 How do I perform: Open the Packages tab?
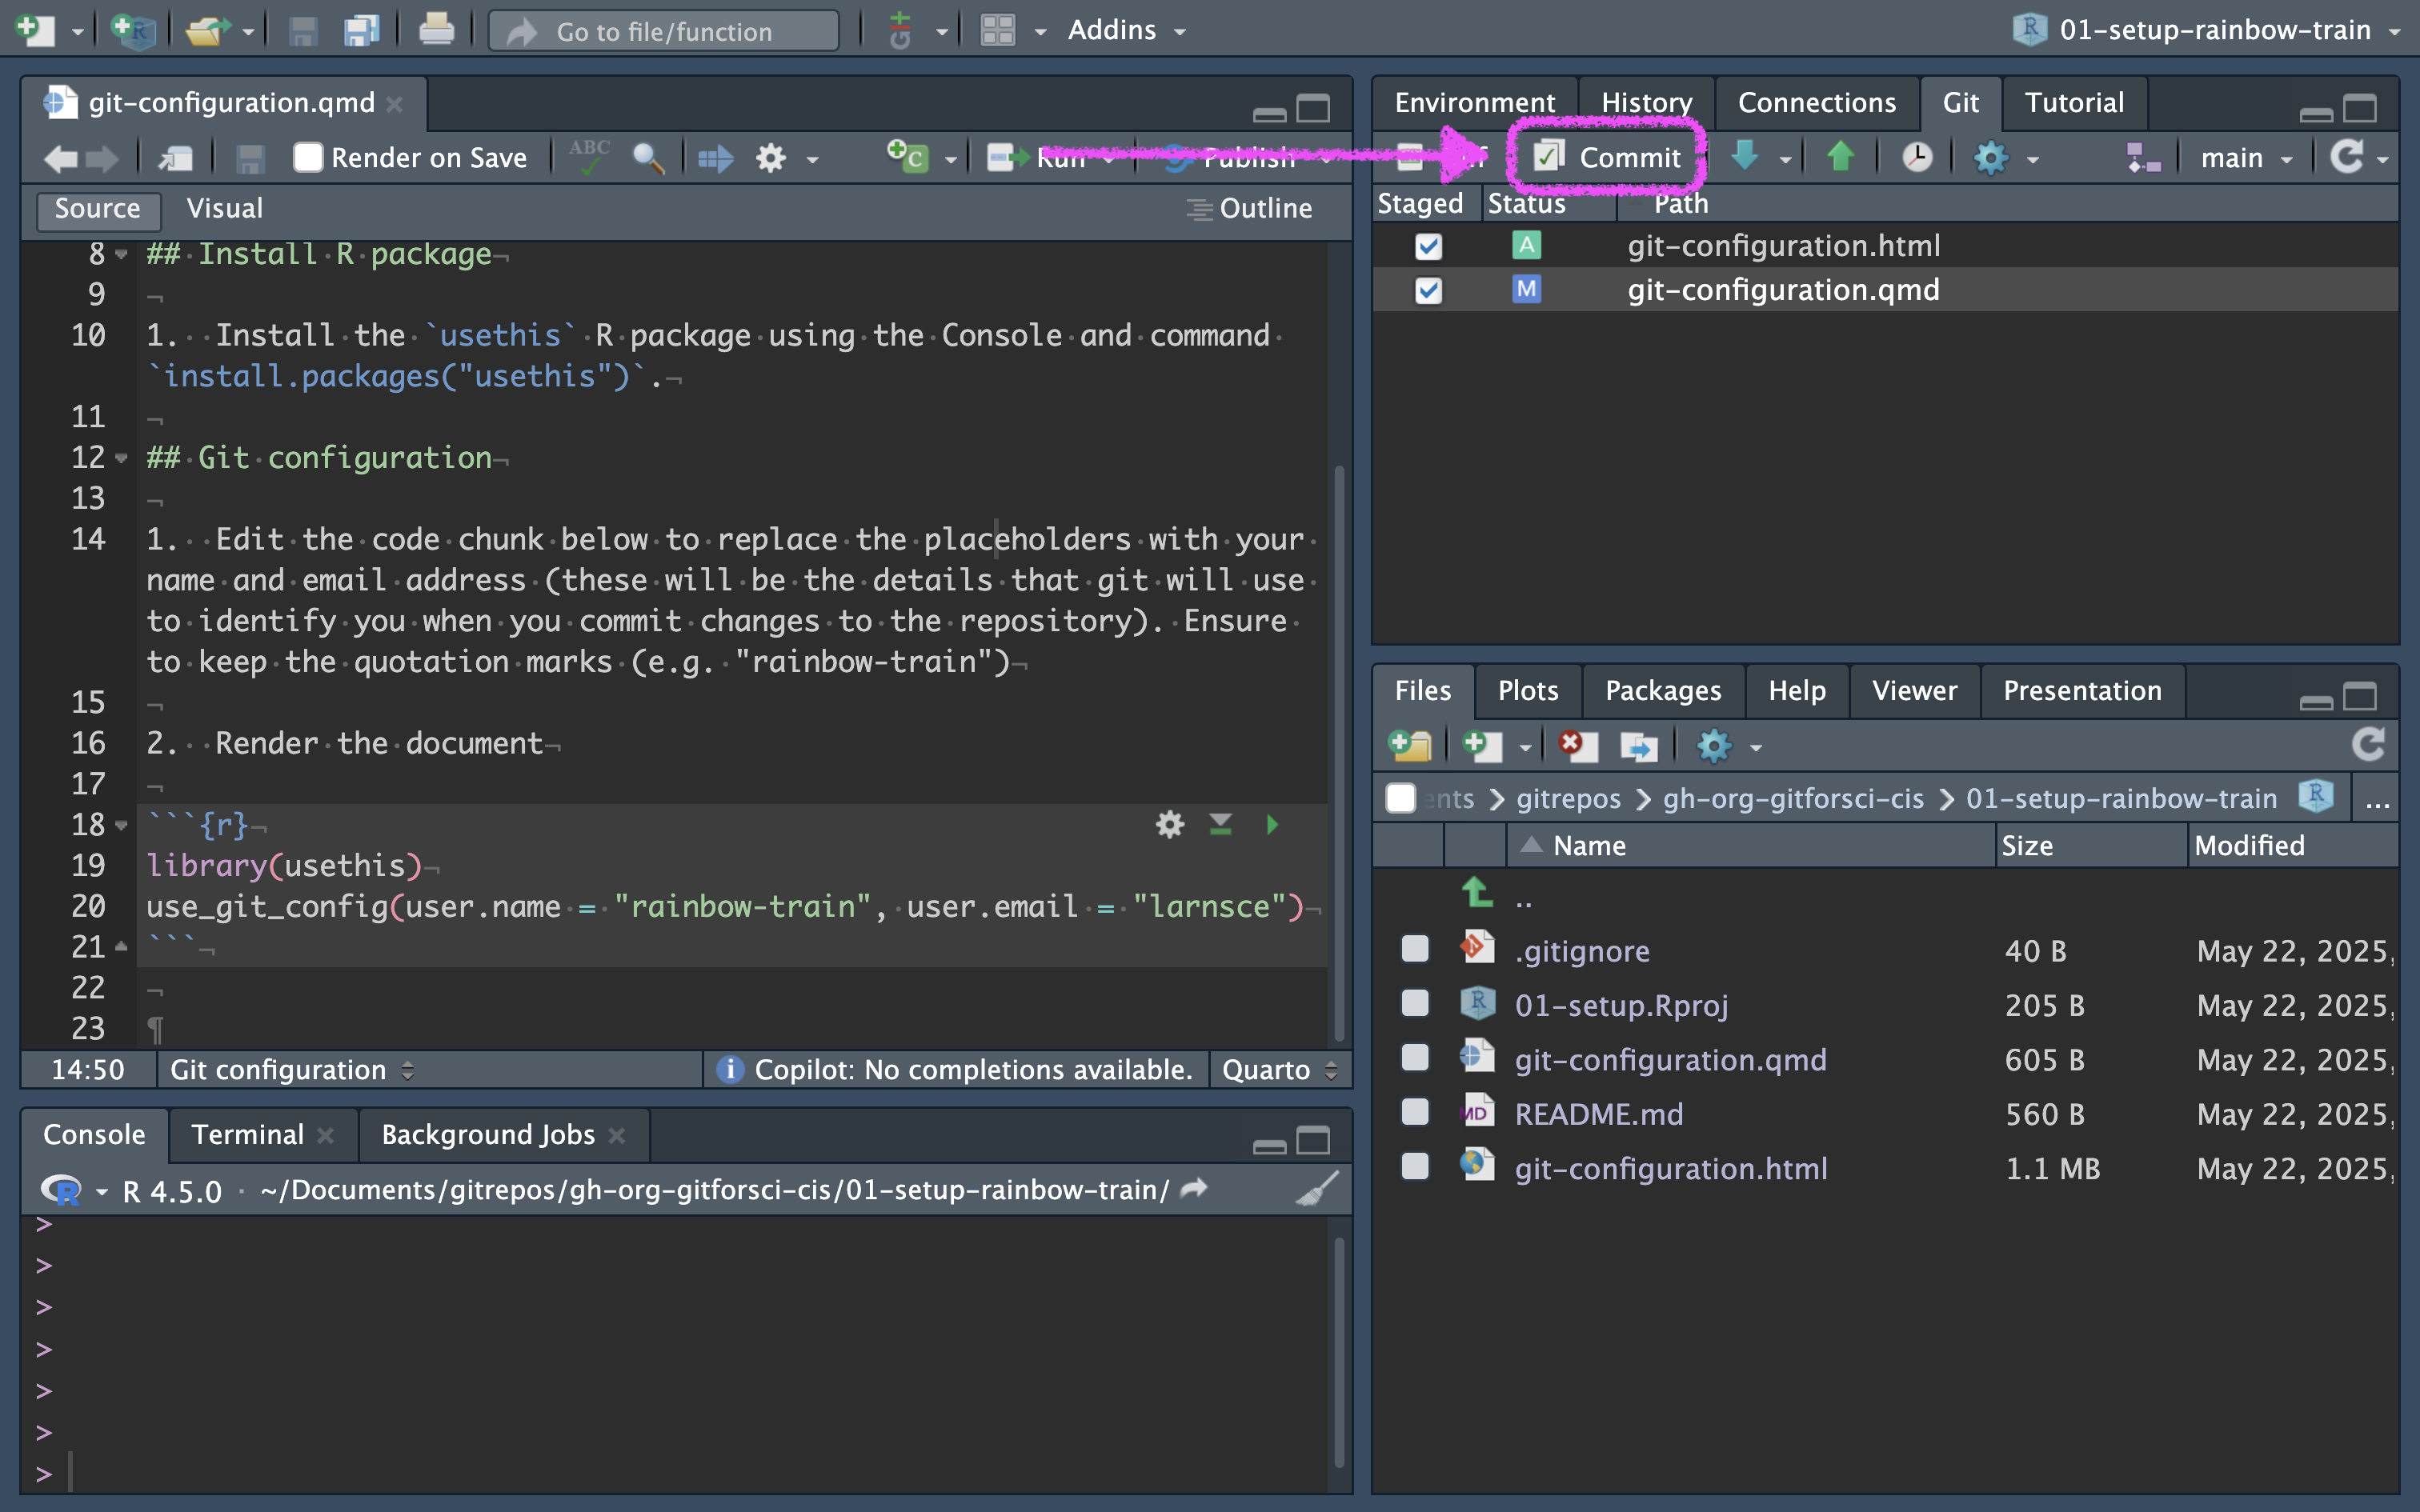click(1663, 690)
